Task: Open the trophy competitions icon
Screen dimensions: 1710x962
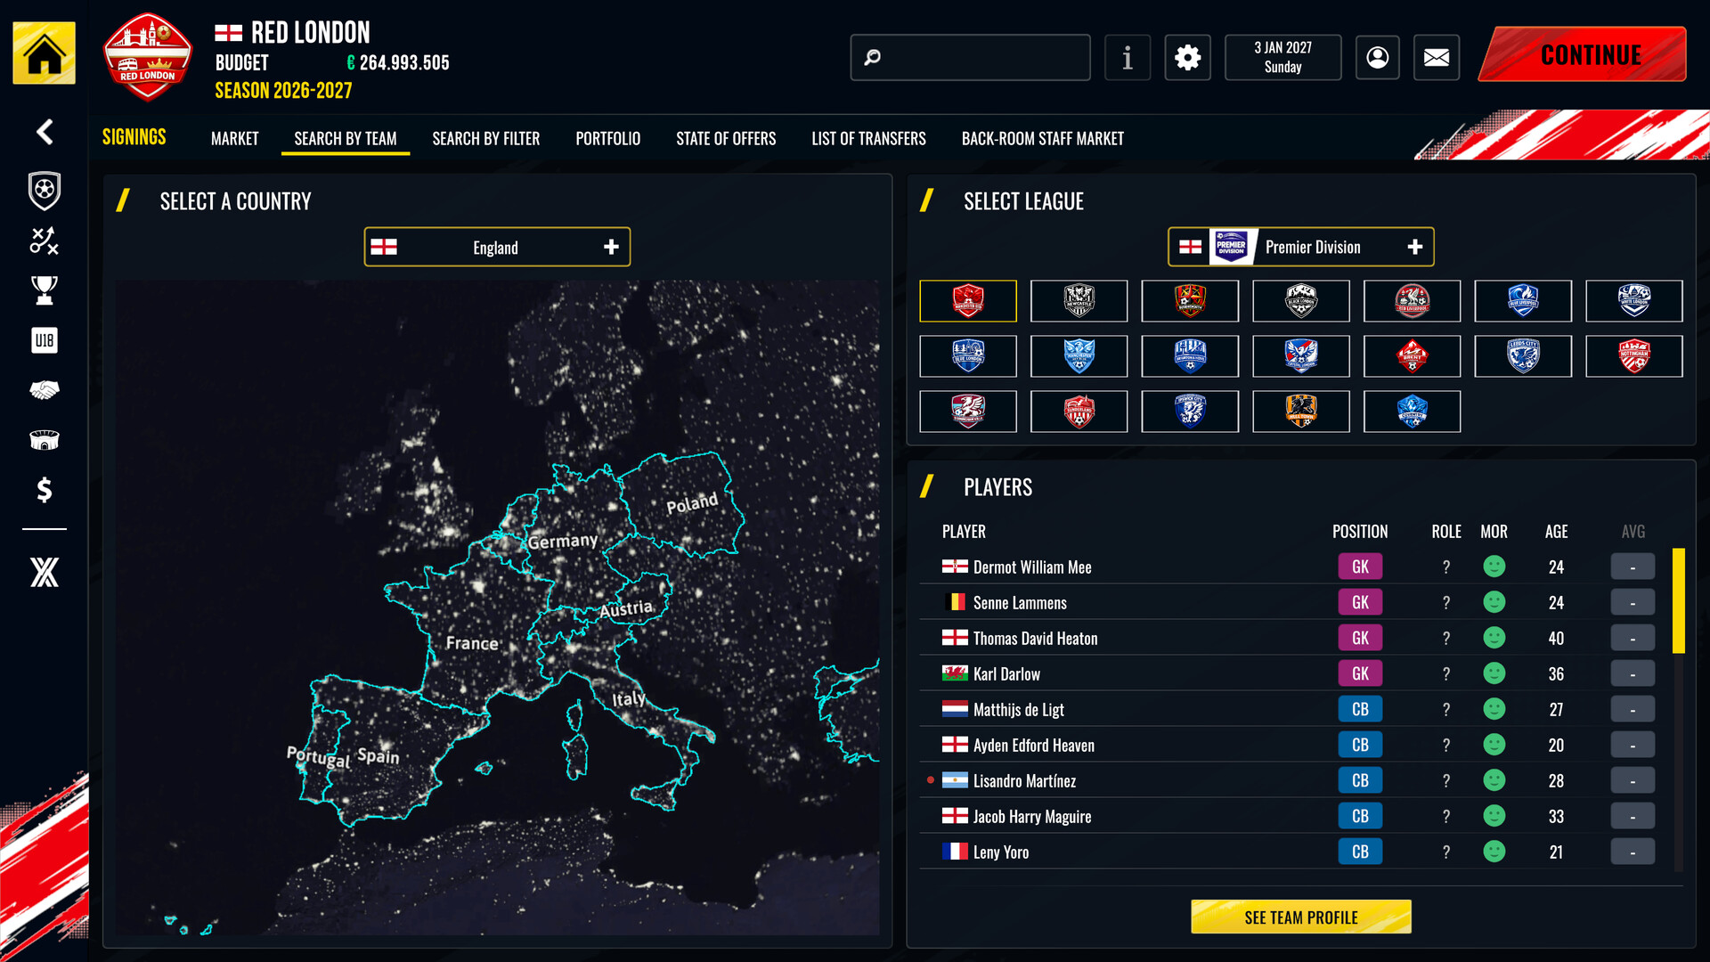Action: [45, 290]
